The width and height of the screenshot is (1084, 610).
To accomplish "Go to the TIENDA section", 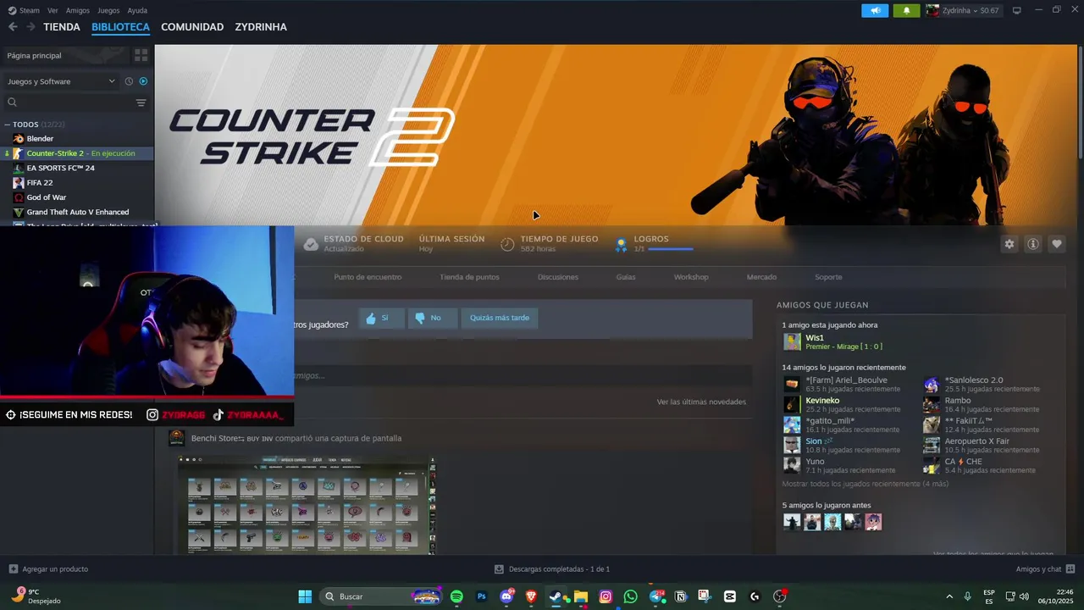I will click(x=62, y=27).
